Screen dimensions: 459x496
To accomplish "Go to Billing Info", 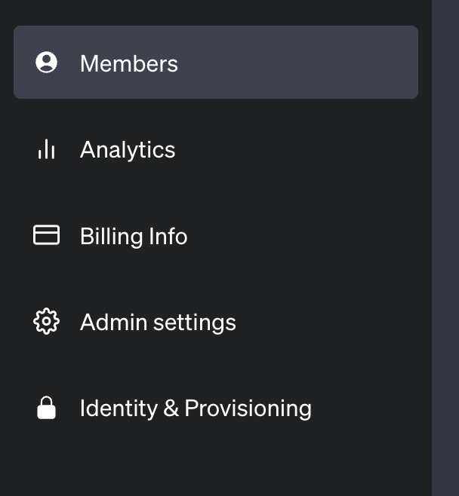I will 216,235.
